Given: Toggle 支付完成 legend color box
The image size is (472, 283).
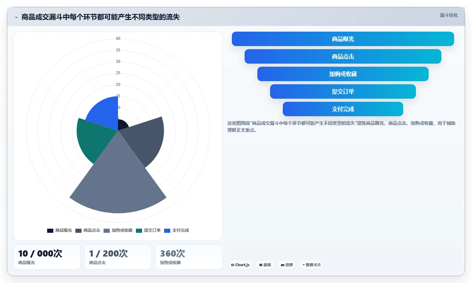Looking at the screenshot, I should pyautogui.click(x=167, y=230).
